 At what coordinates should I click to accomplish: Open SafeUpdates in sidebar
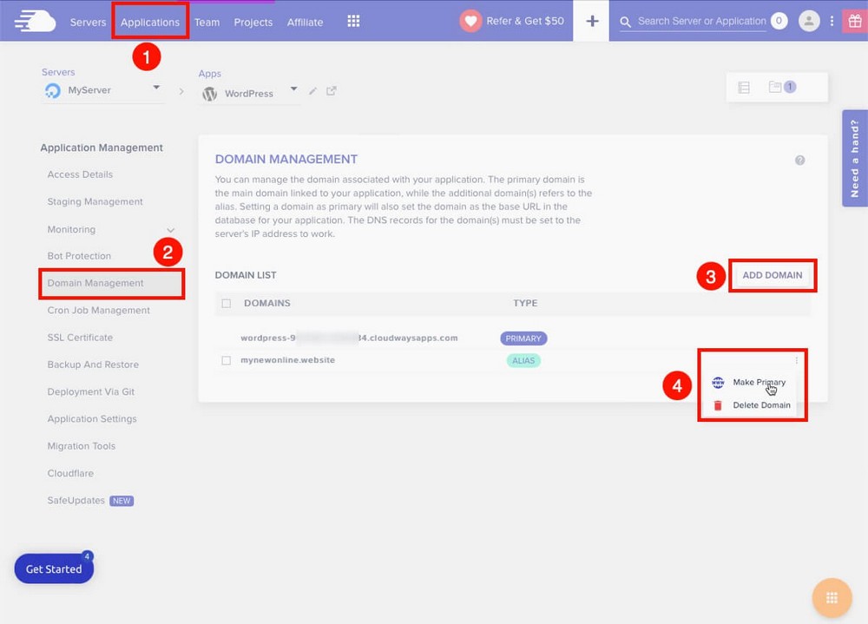[x=76, y=501]
